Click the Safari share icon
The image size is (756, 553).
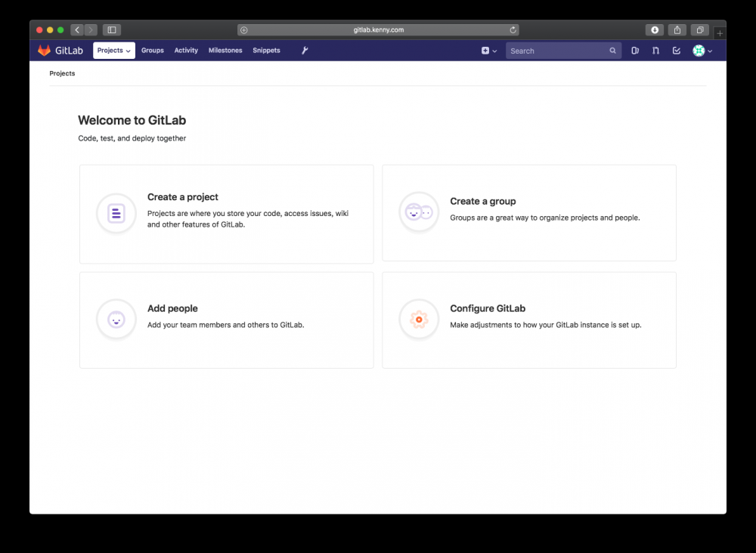pyautogui.click(x=677, y=30)
